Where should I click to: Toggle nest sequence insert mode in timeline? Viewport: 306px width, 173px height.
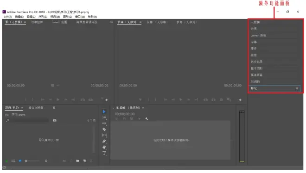[x=117, y=119]
